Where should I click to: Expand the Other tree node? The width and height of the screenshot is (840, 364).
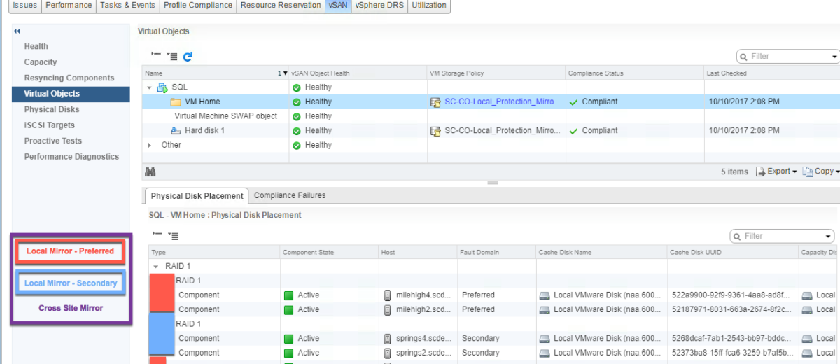pyautogui.click(x=149, y=145)
